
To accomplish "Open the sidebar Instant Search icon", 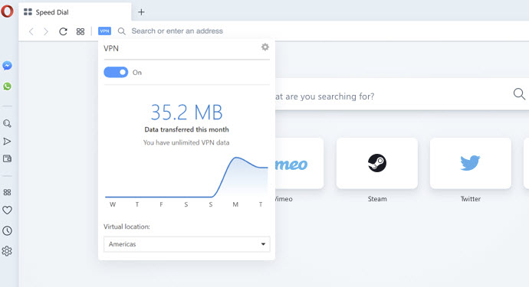I will pos(7,124).
